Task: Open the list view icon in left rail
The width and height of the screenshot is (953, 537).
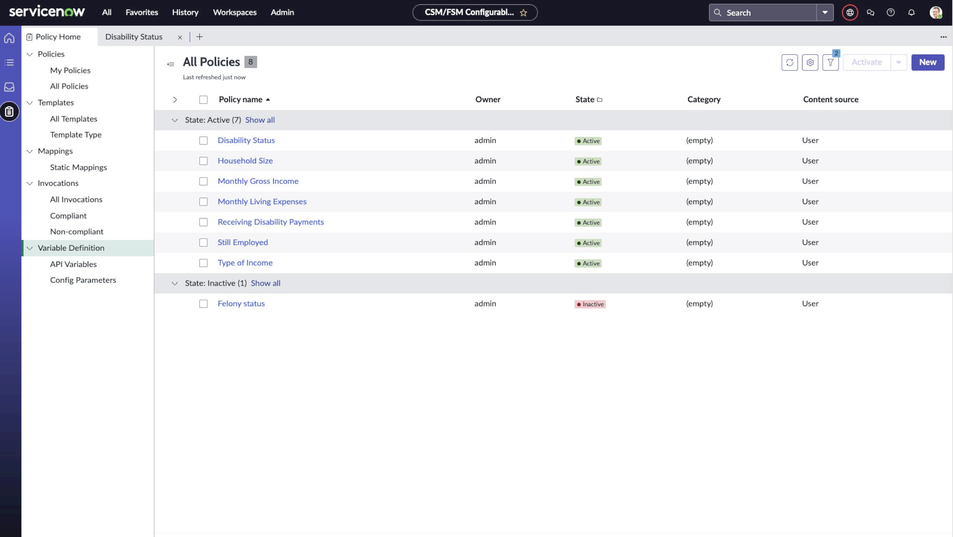Action: [10, 62]
